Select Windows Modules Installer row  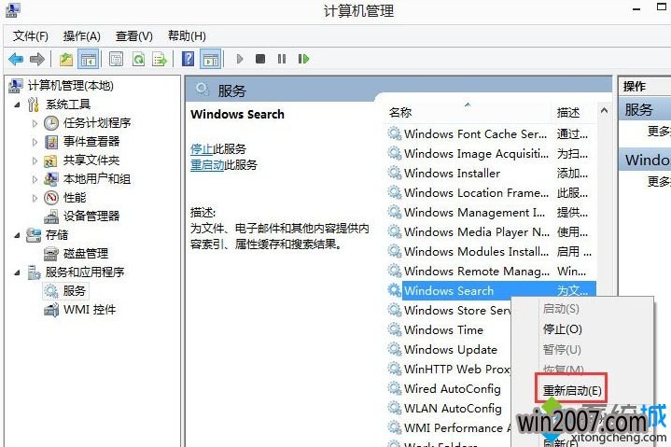(491, 252)
